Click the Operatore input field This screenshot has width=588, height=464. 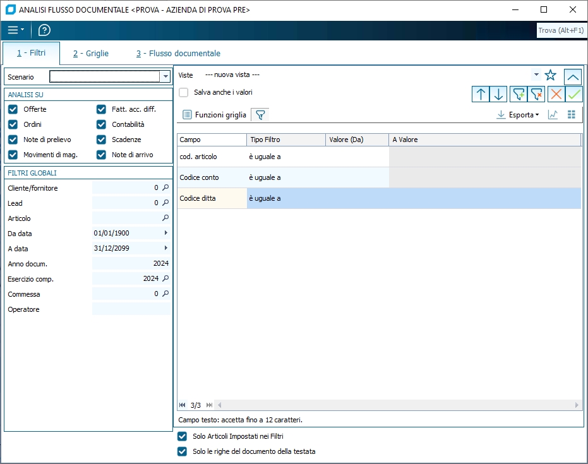pyautogui.click(x=131, y=309)
